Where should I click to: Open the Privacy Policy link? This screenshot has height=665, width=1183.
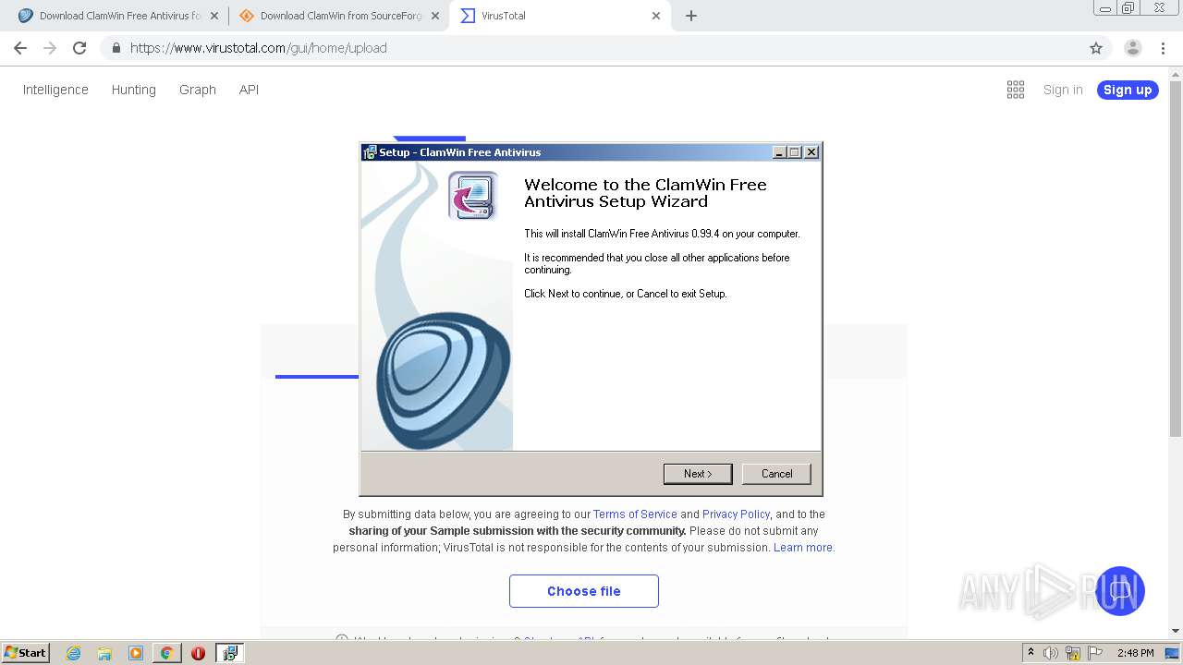tap(736, 514)
